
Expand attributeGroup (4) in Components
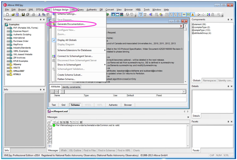pos(193,33)
